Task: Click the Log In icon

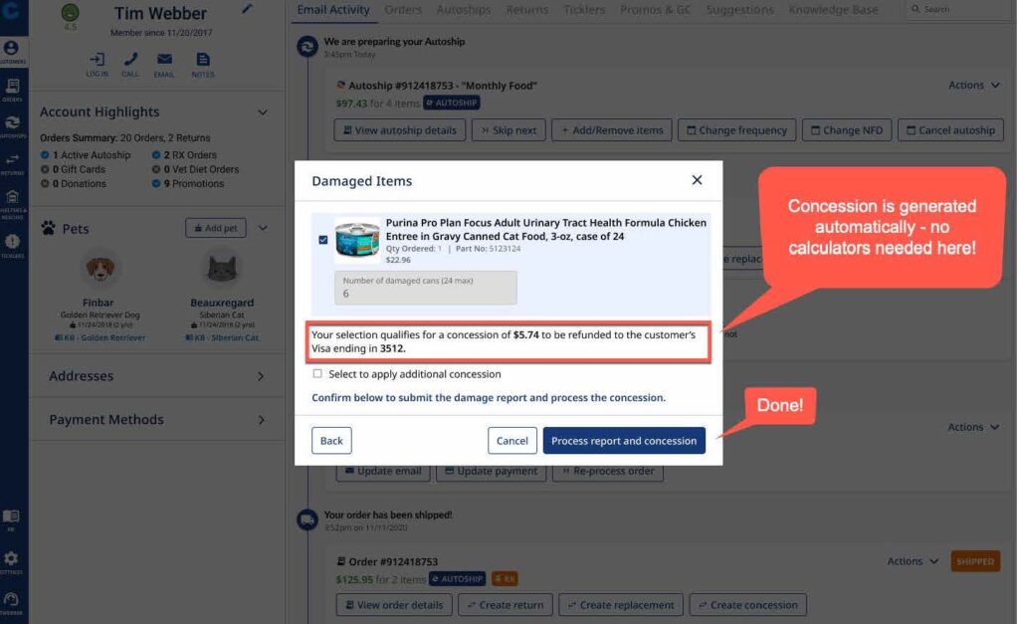Action: [97, 60]
